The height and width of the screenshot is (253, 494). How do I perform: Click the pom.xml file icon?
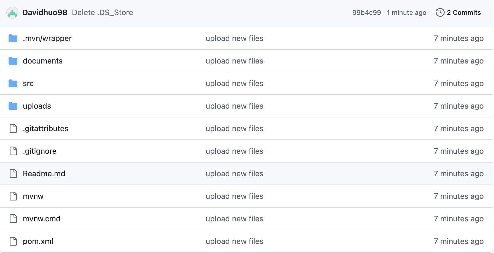point(13,241)
